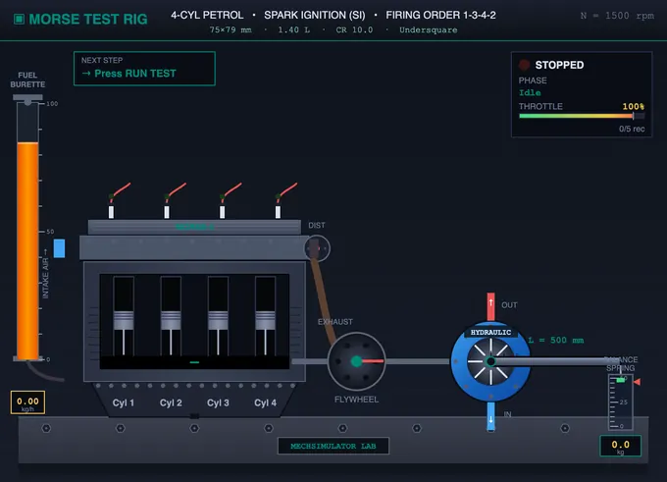Click the red OUT water arrow
667x482 pixels.
[x=490, y=306]
